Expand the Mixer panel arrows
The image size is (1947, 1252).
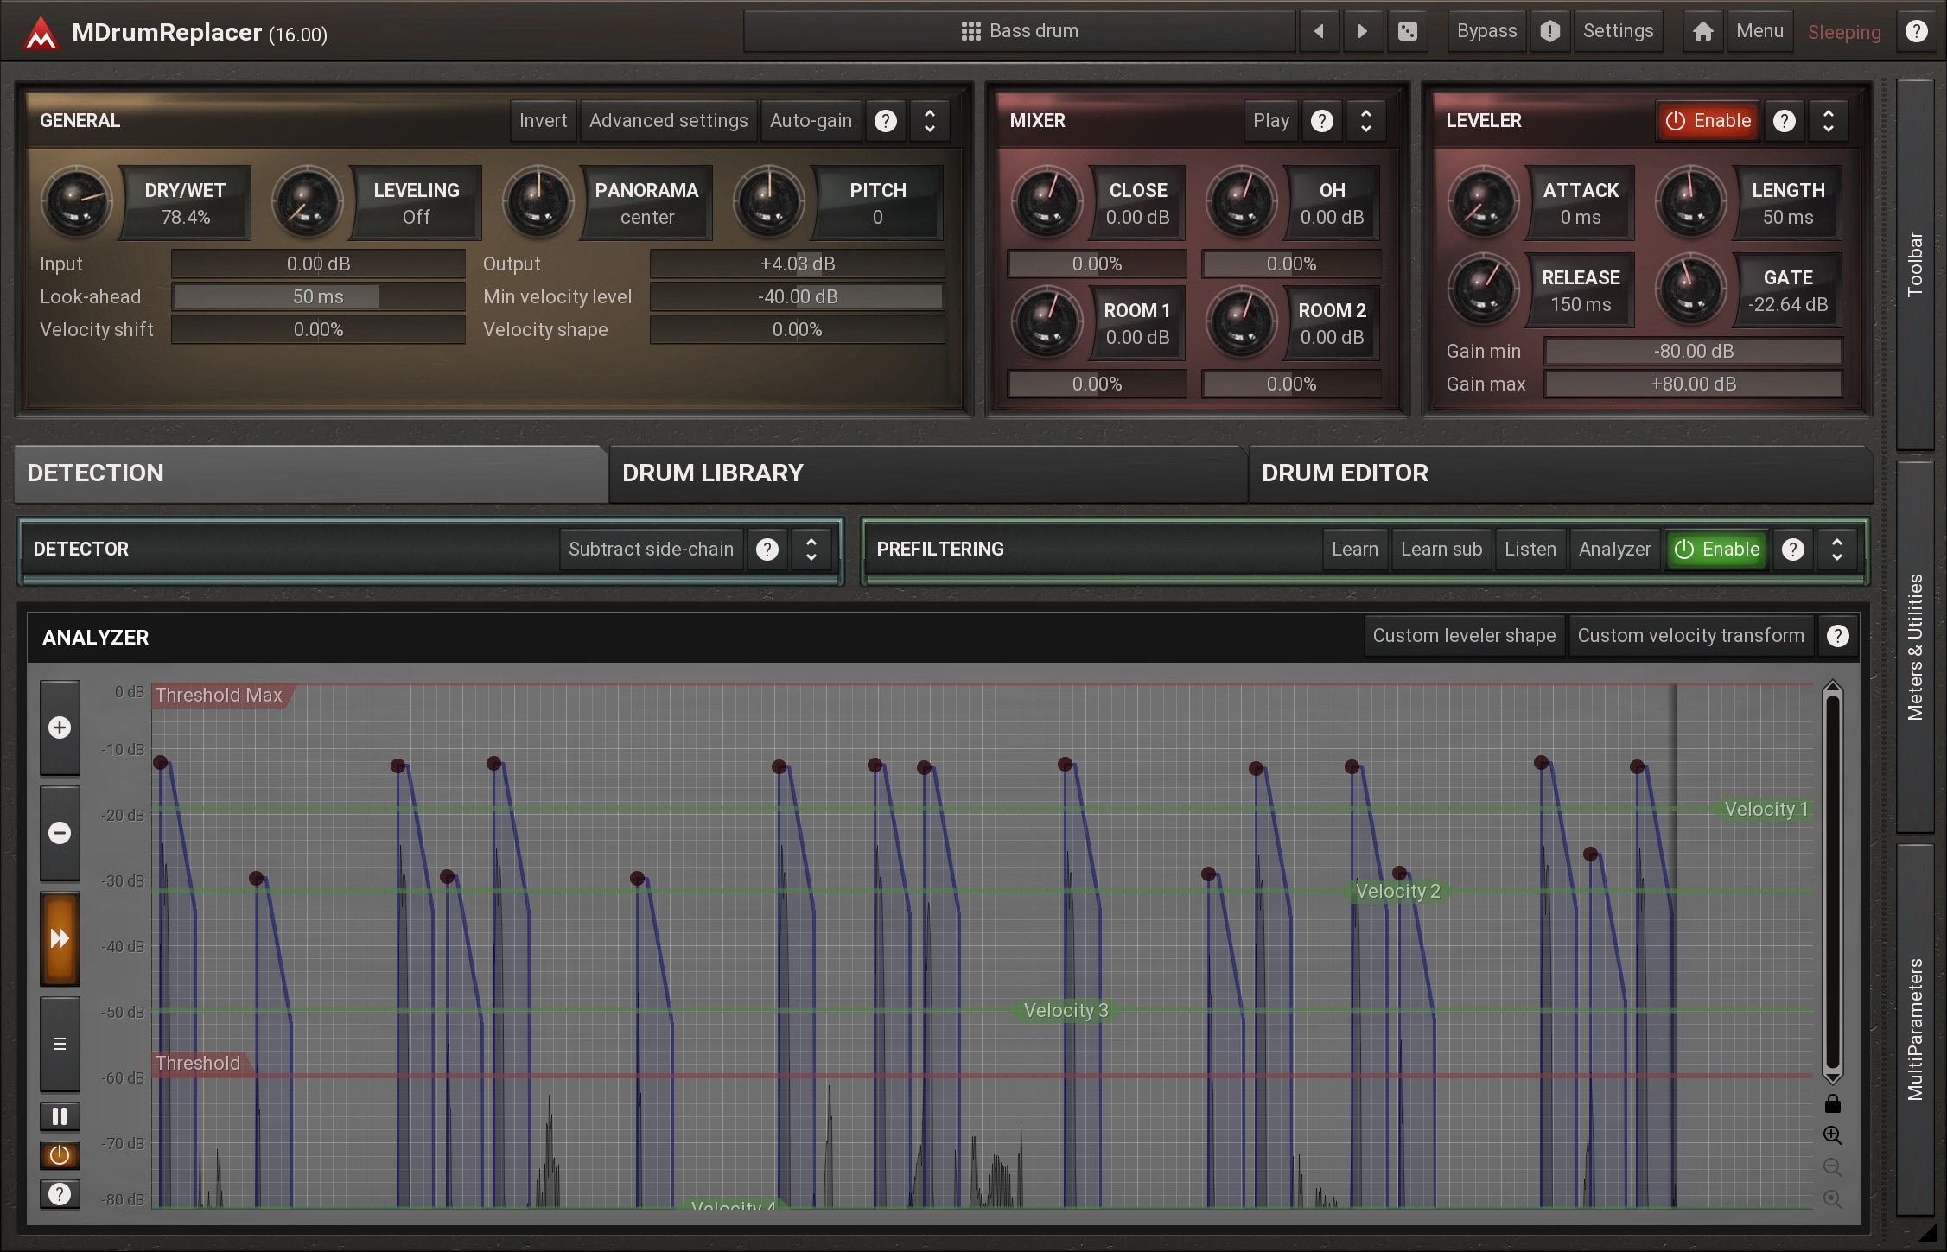click(x=1365, y=121)
